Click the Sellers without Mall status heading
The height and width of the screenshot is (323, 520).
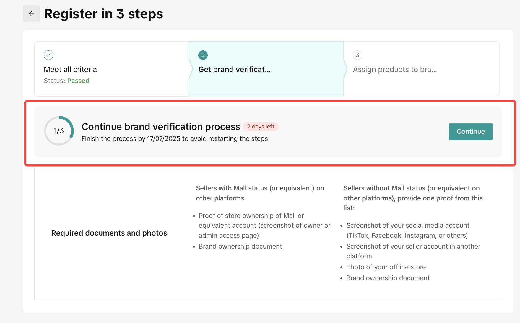tap(413, 198)
